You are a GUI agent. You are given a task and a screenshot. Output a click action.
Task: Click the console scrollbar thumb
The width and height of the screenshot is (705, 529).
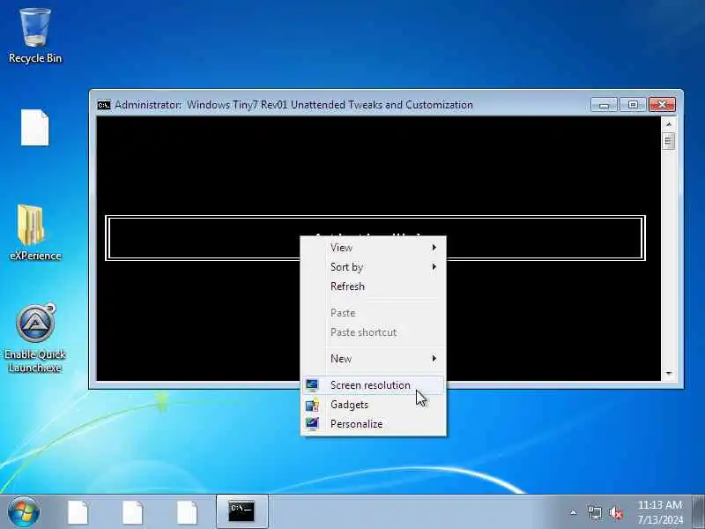[x=669, y=142]
